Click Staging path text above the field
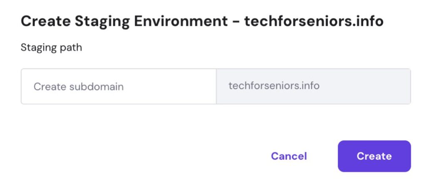 click(x=51, y=48)
